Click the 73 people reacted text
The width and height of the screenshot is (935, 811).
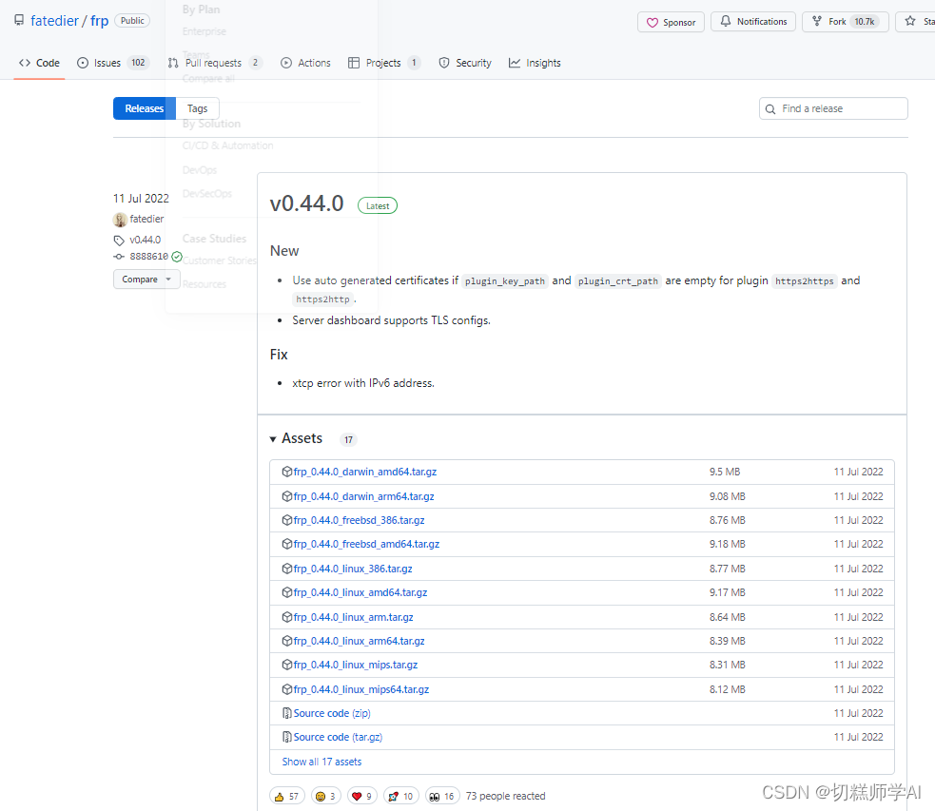point(506,796)
